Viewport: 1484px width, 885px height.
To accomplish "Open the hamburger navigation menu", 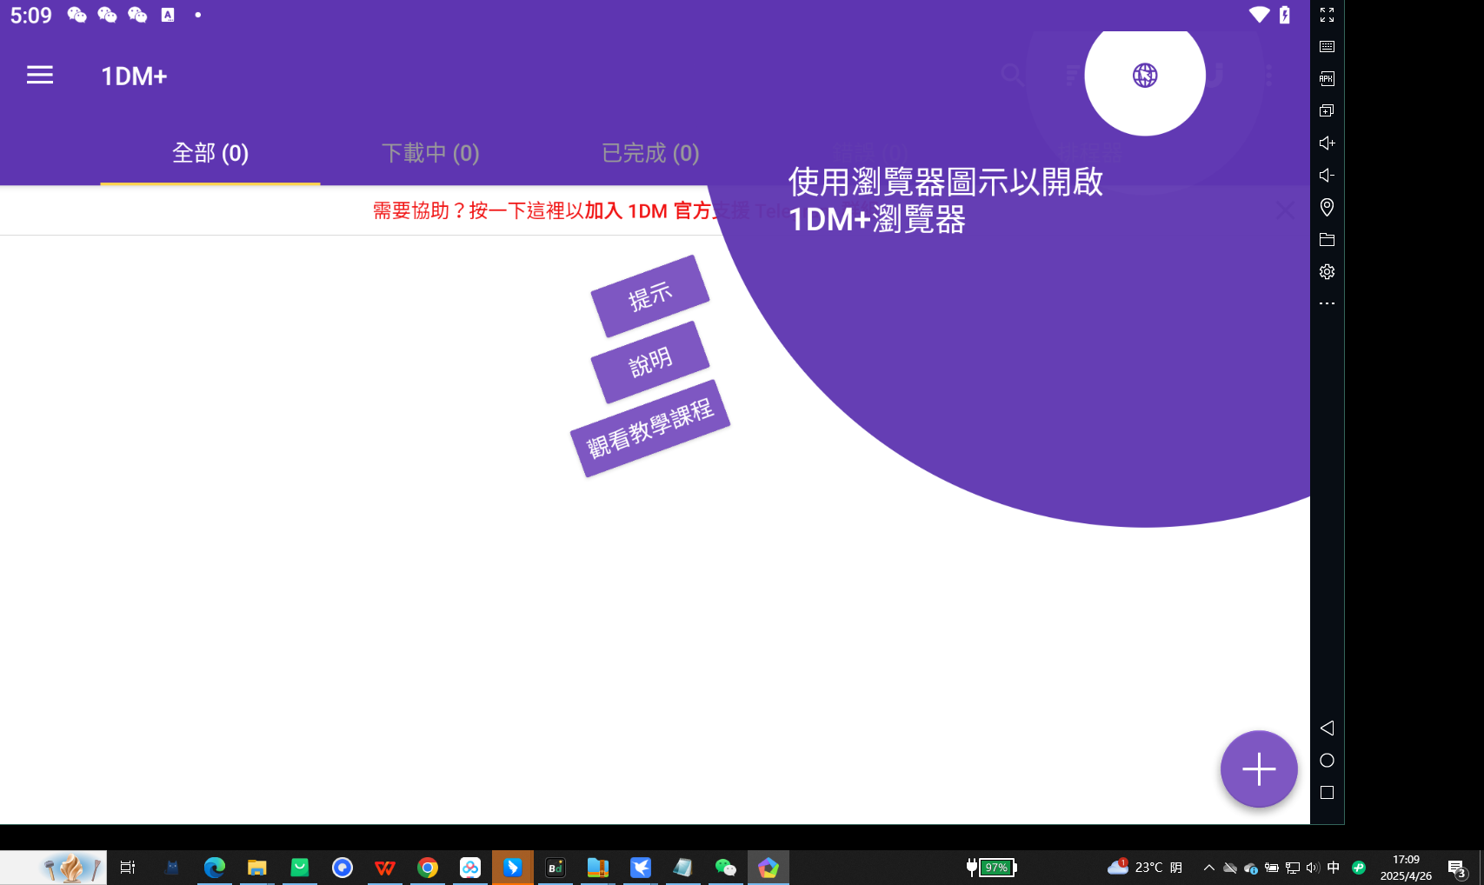I will (40, 76).
